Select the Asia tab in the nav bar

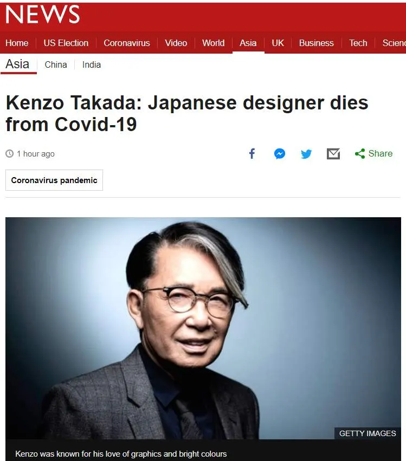coord(248,43)
